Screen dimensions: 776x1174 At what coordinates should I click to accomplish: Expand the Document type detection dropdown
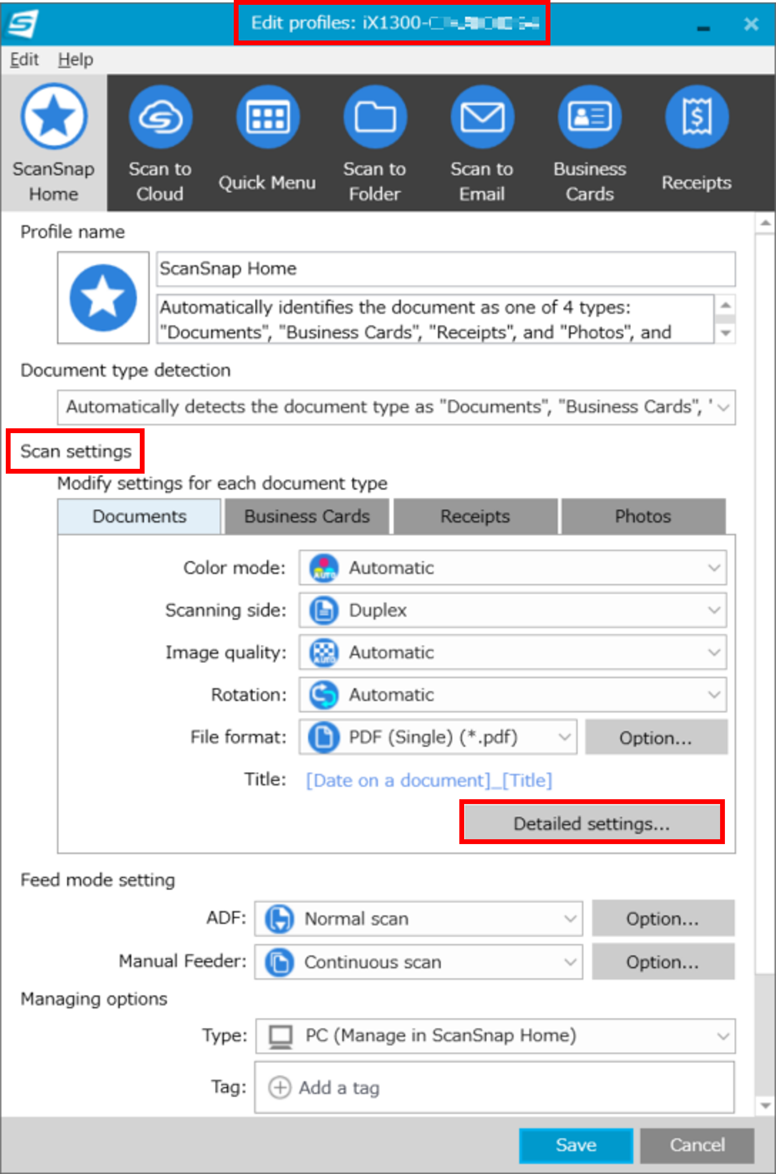pyautogui.click(x=396, y=408)
